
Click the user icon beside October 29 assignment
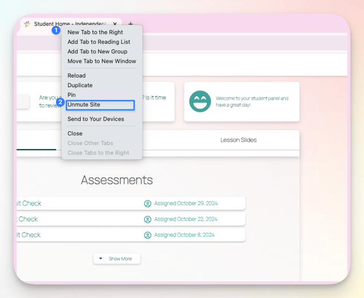[147, 203]
